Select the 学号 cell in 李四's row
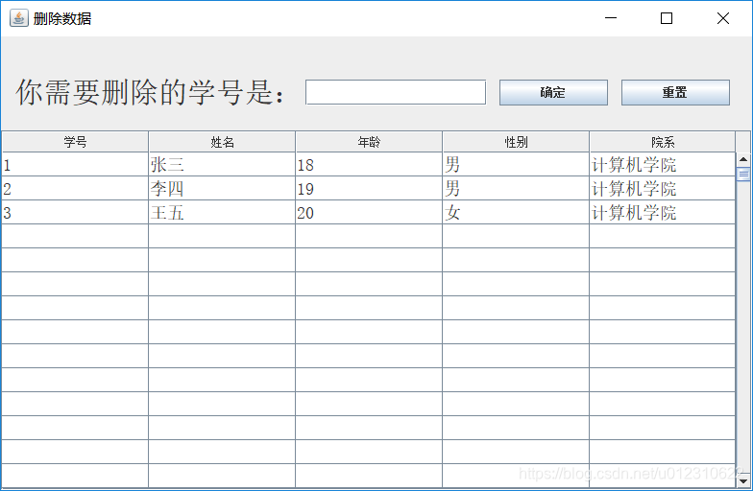Viewport: 753px width, 491px height. [x=75, y=188]
